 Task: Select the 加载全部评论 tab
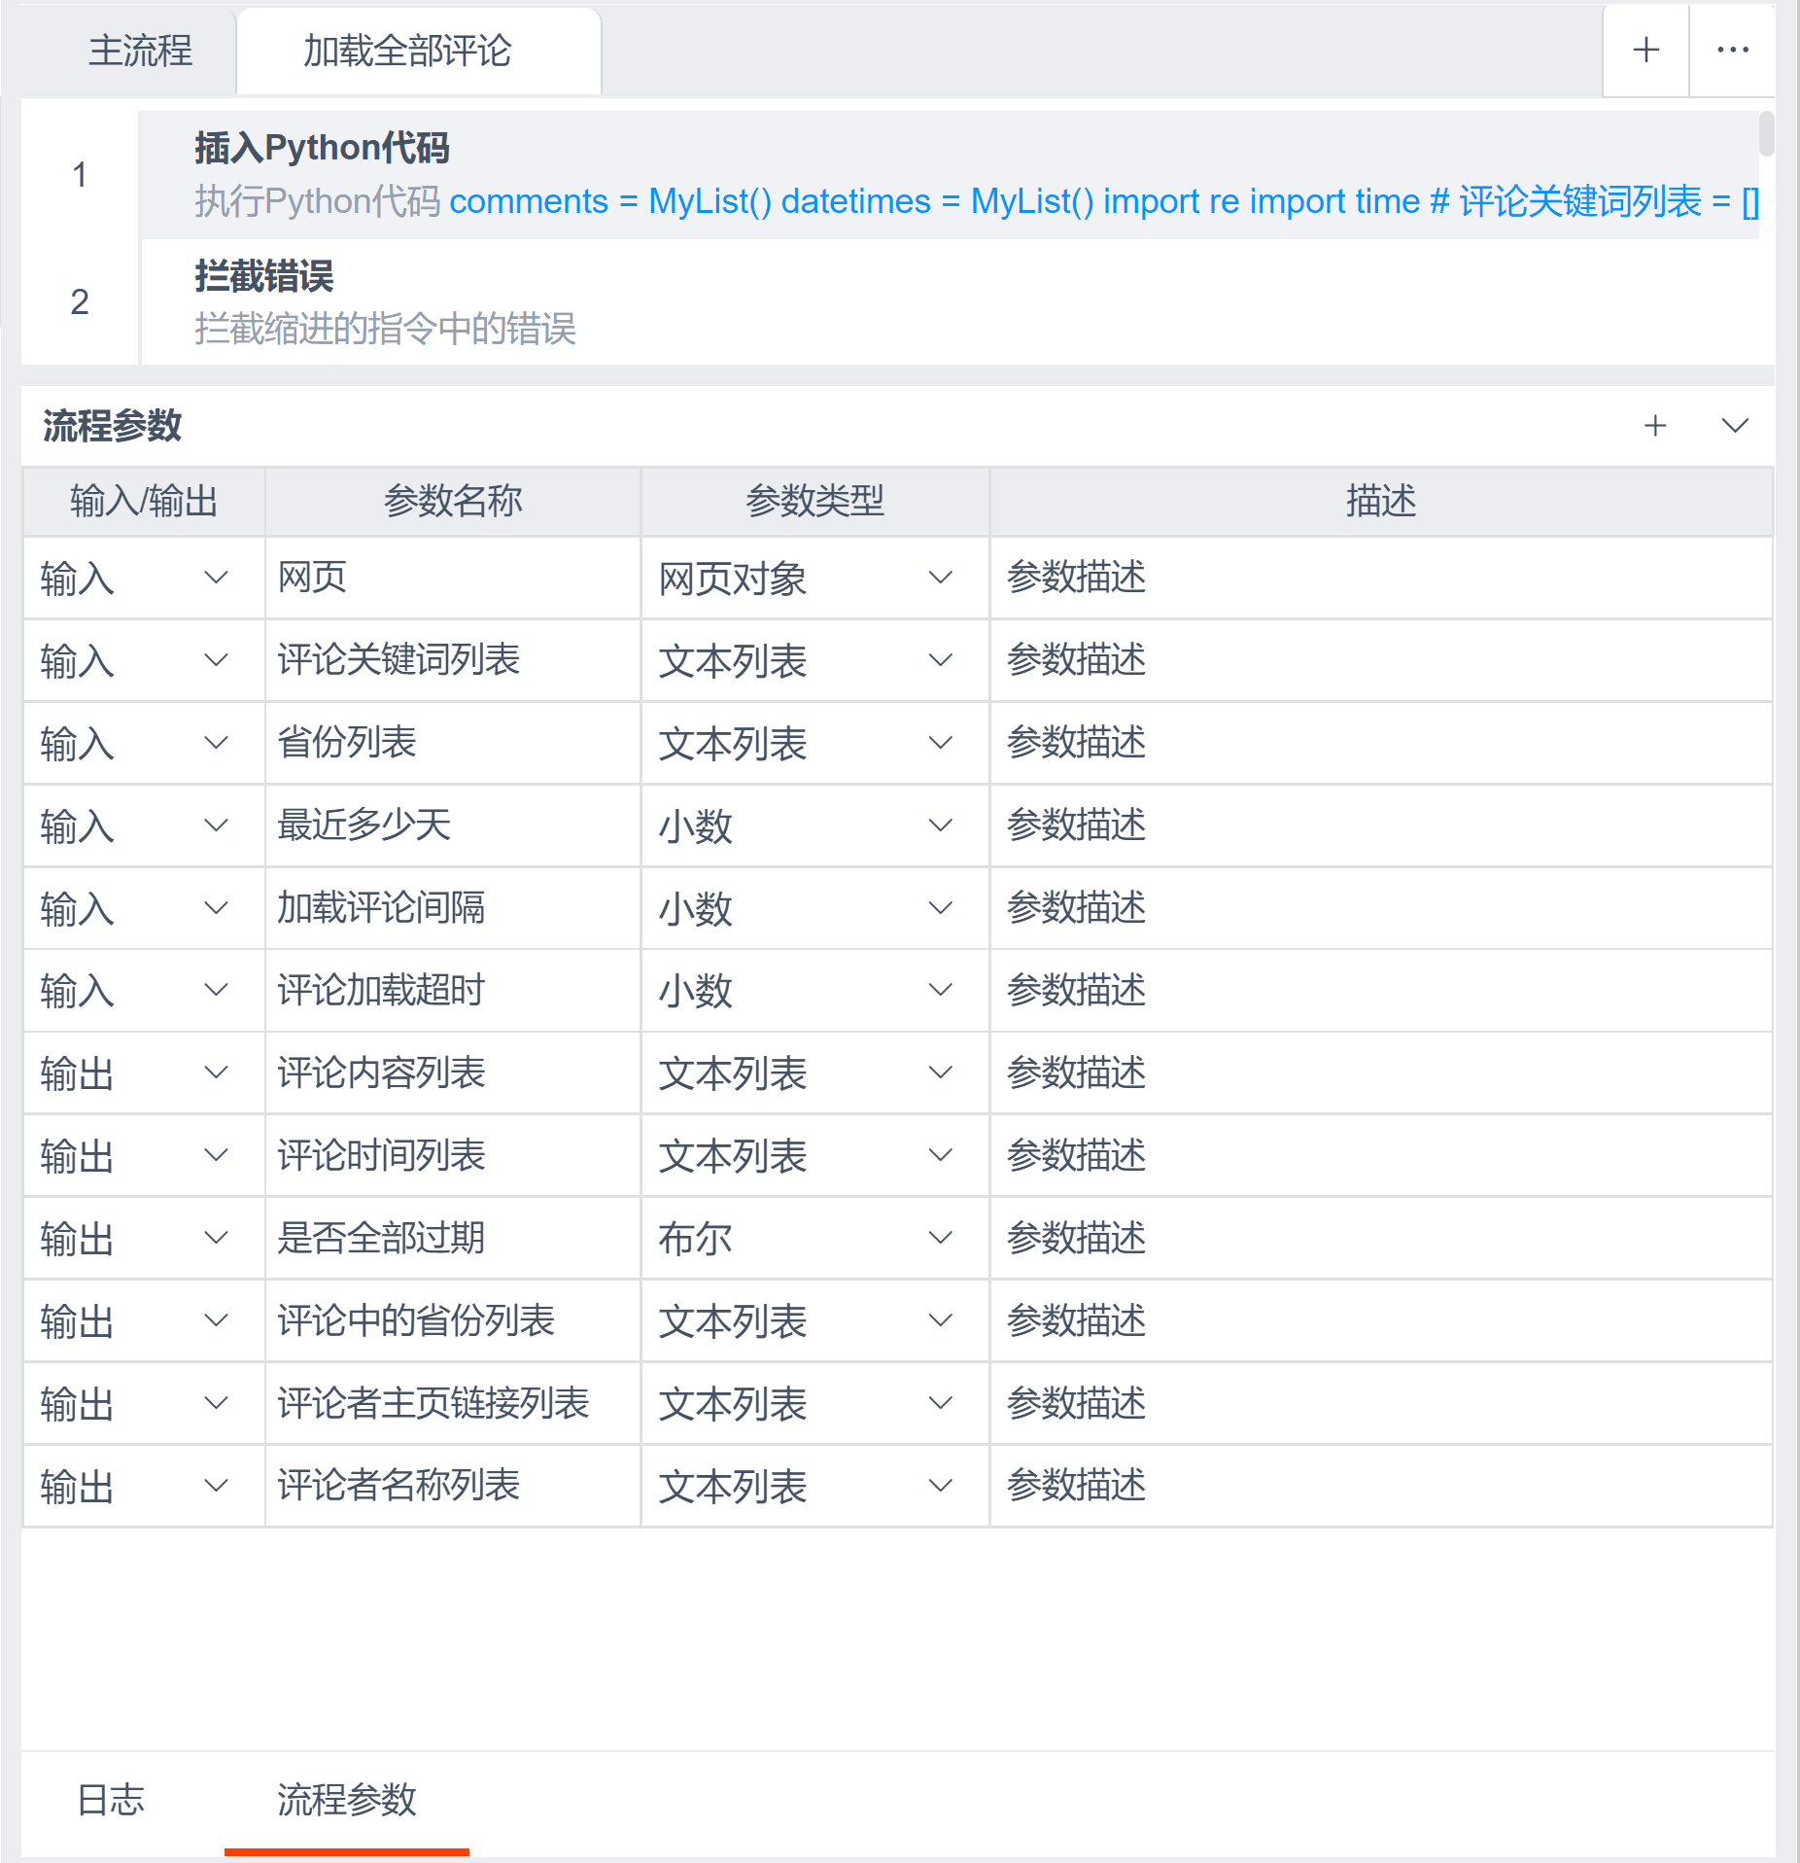click(407, 51)
